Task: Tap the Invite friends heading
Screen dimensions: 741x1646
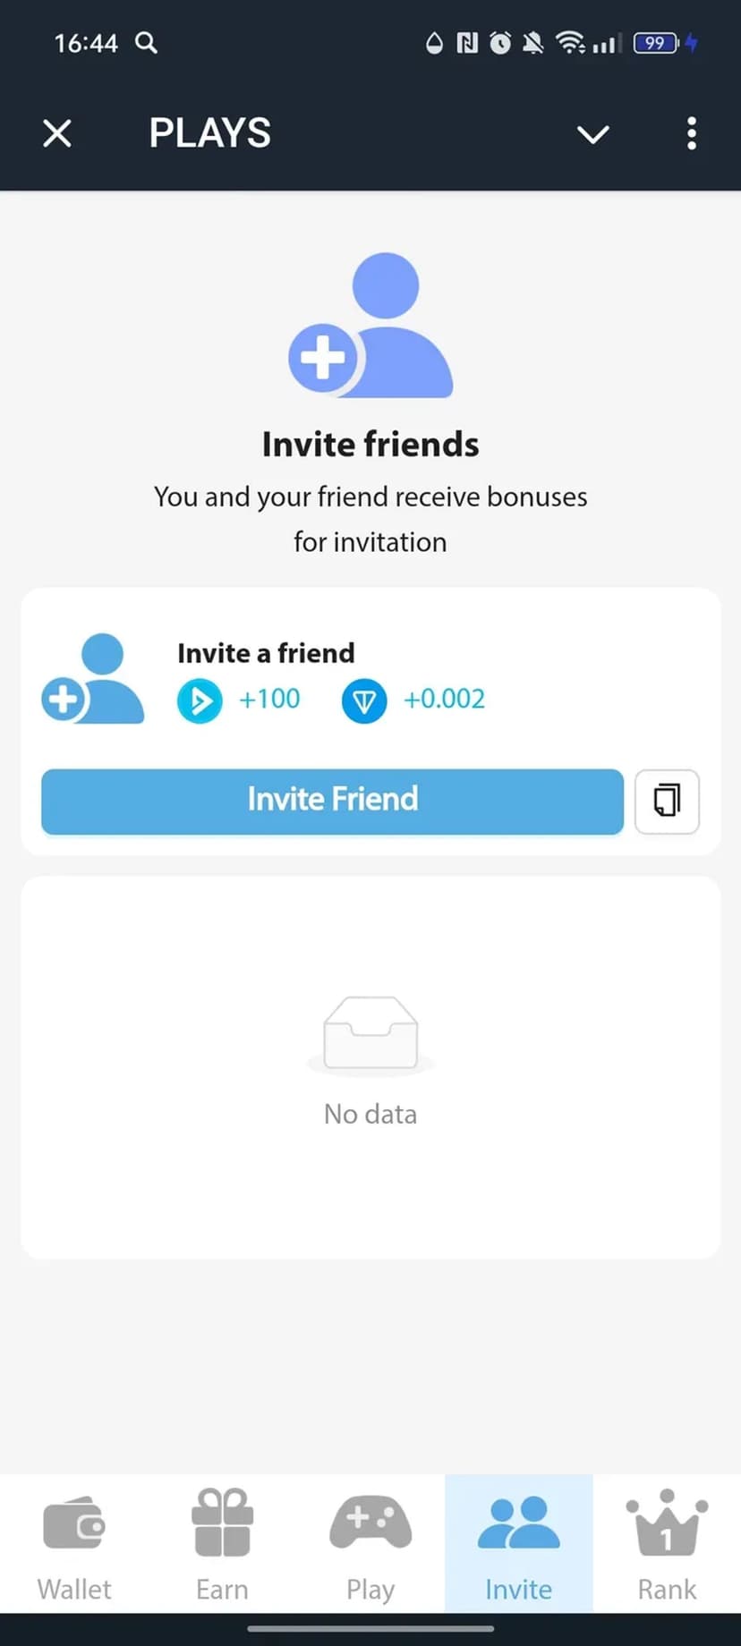Action: coord(370,445)
